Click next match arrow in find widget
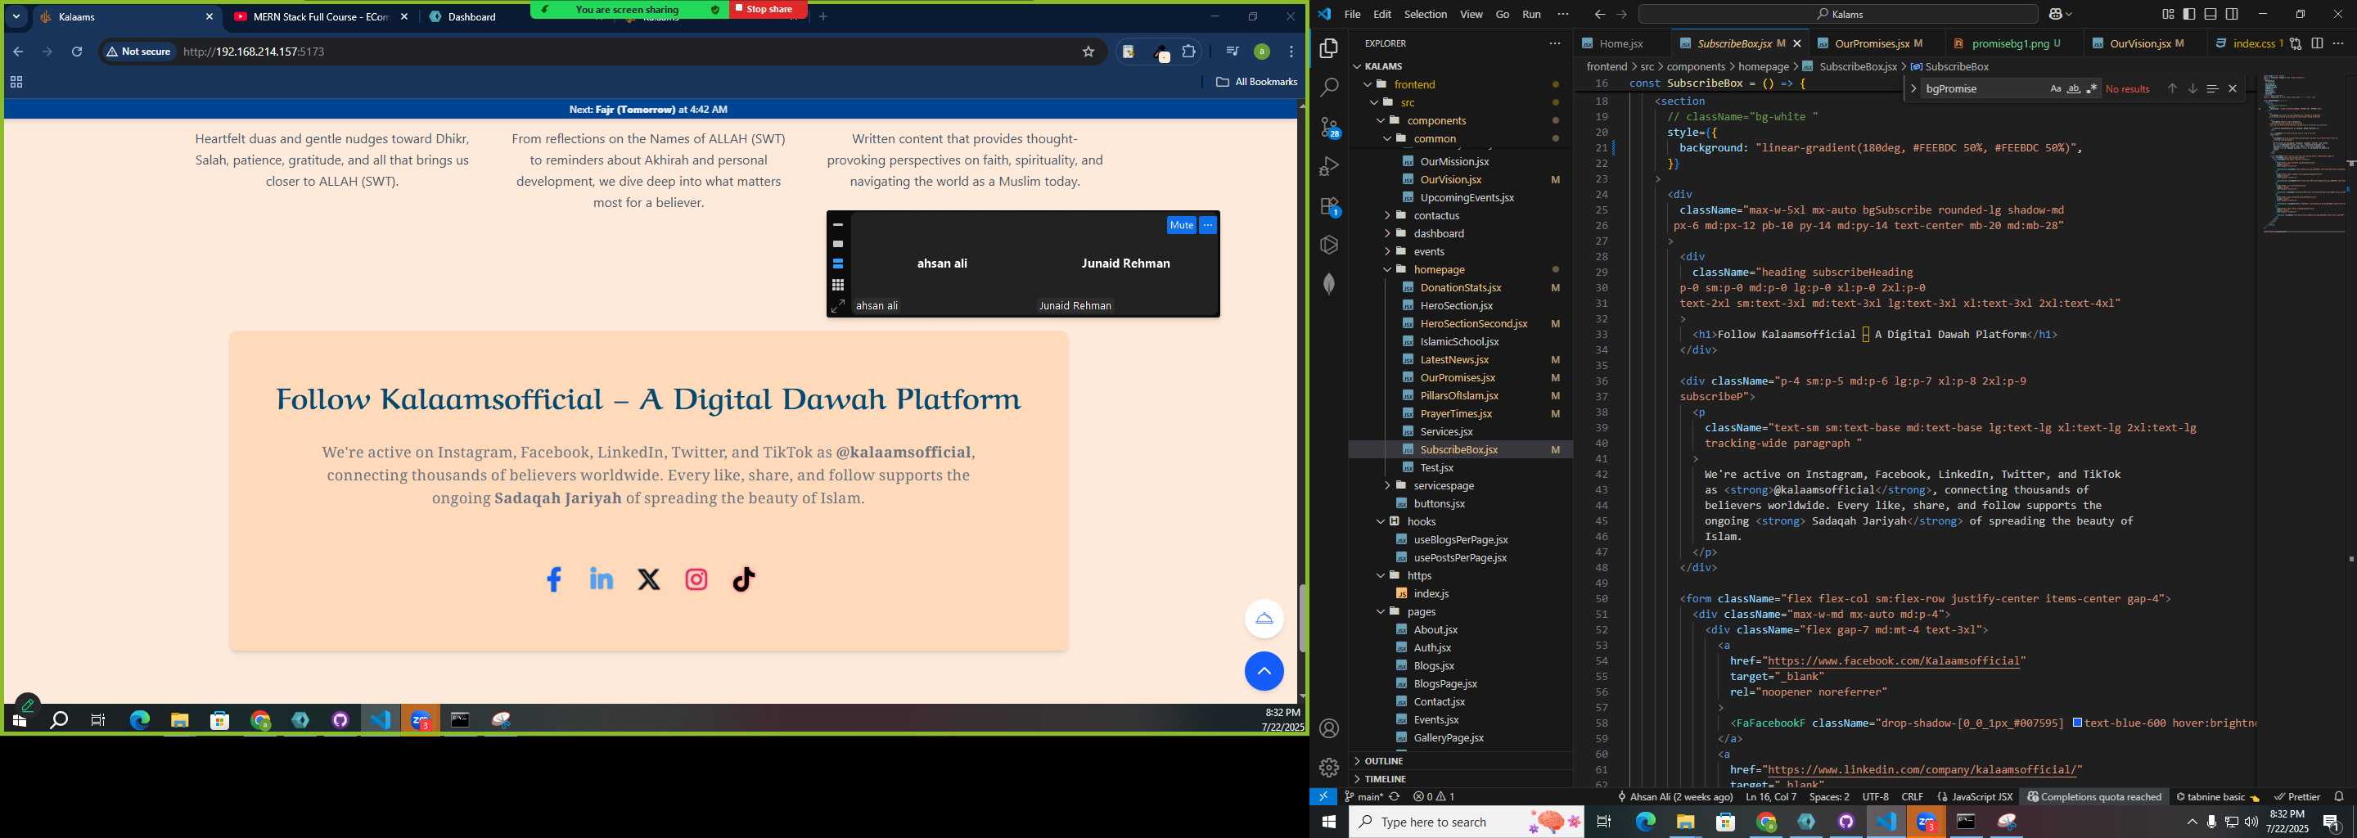Screen dimensions: 2357x838 2193,88
